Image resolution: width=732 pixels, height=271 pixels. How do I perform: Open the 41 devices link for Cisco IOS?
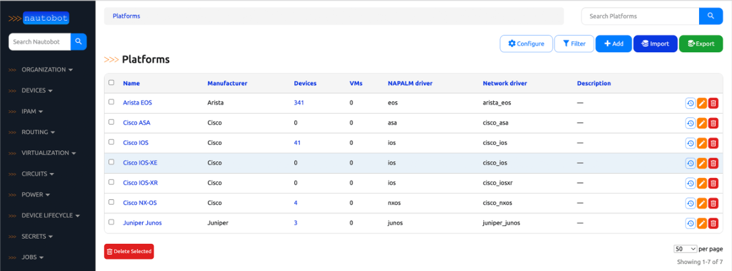click(x=297, y=143)
